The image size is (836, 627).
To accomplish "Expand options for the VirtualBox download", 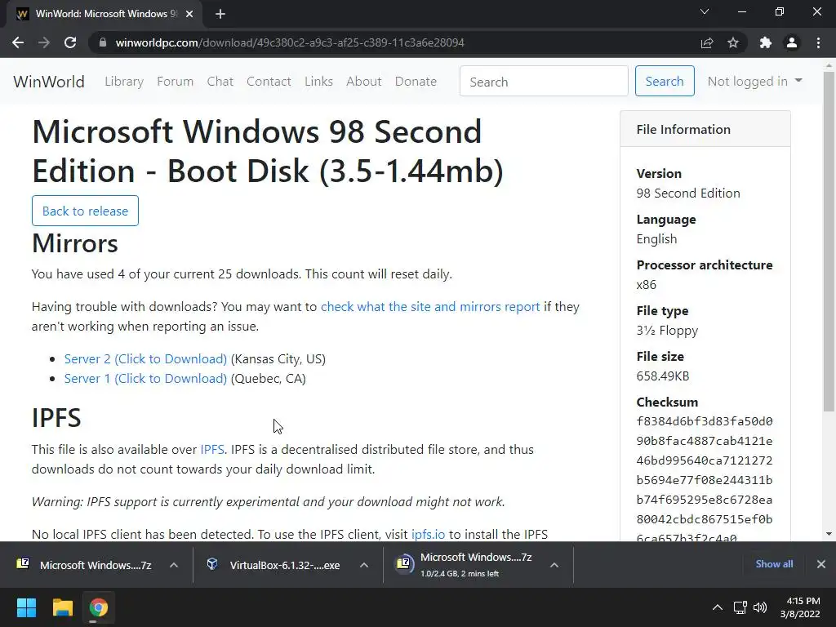I will (363, 565).
